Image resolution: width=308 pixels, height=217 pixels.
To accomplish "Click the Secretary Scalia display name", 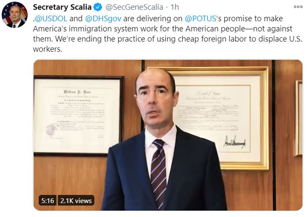I will click(62, 7).
